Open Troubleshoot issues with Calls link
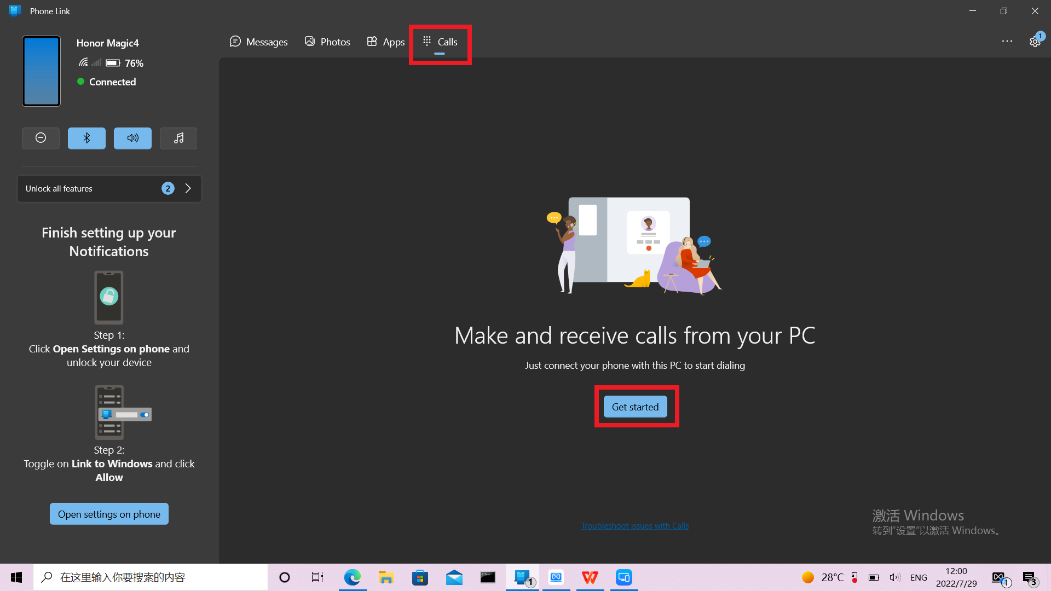The image size is (1051, 591). coord(635,525)
